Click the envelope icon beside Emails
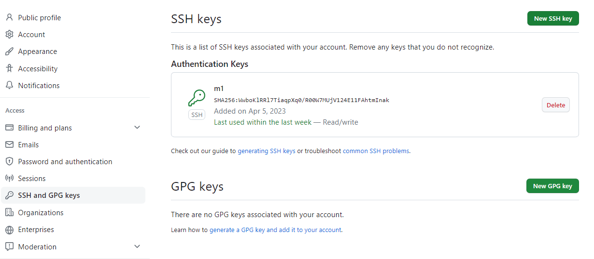 (9, 145)
